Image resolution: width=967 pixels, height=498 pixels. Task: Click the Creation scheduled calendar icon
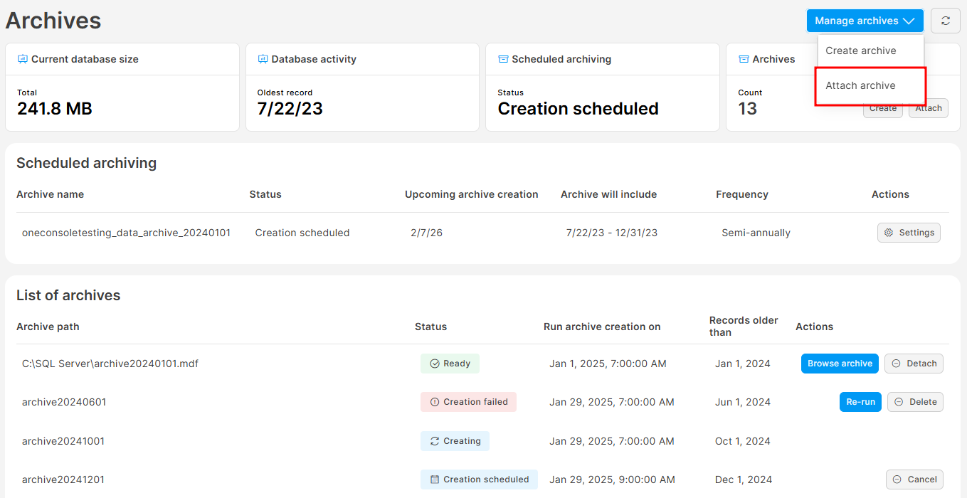coord(434,480)
